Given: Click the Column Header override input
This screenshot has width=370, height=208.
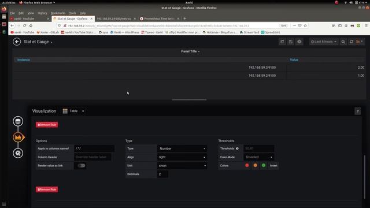Looking at the screenshot, I should click(x=92, y=157).
